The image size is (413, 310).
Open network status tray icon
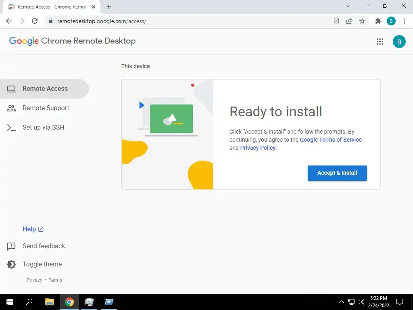351,302
